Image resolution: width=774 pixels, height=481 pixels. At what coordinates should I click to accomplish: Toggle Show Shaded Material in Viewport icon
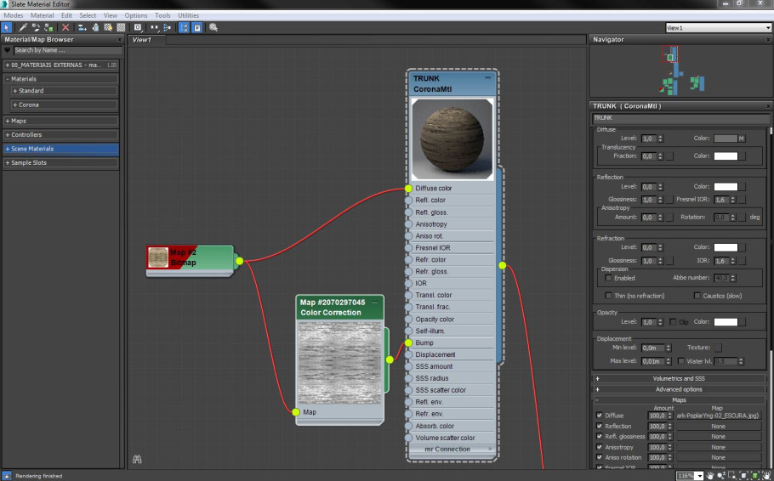(108, 28)
